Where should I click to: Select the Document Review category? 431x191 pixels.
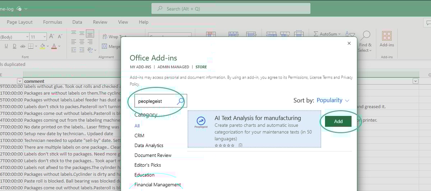153,155
